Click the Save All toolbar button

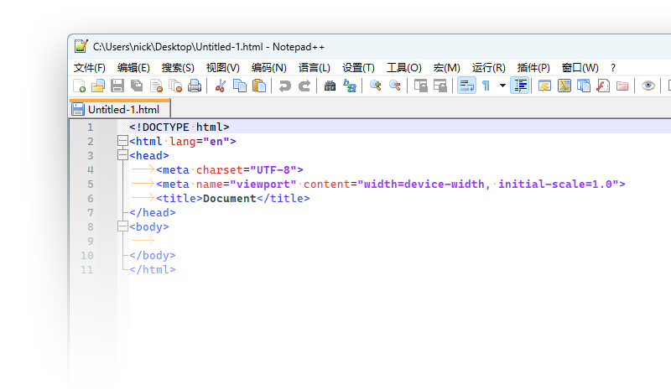(x=137, y=86)
